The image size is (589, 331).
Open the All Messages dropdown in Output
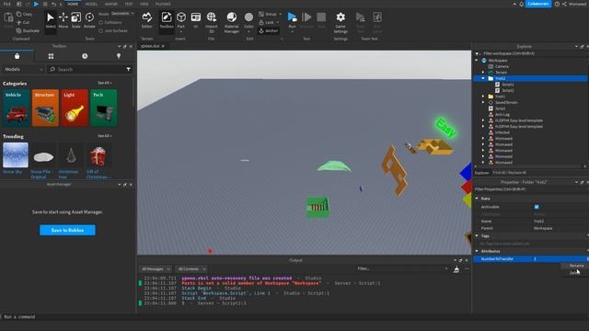pyautogui.click(x=156, y=269)
